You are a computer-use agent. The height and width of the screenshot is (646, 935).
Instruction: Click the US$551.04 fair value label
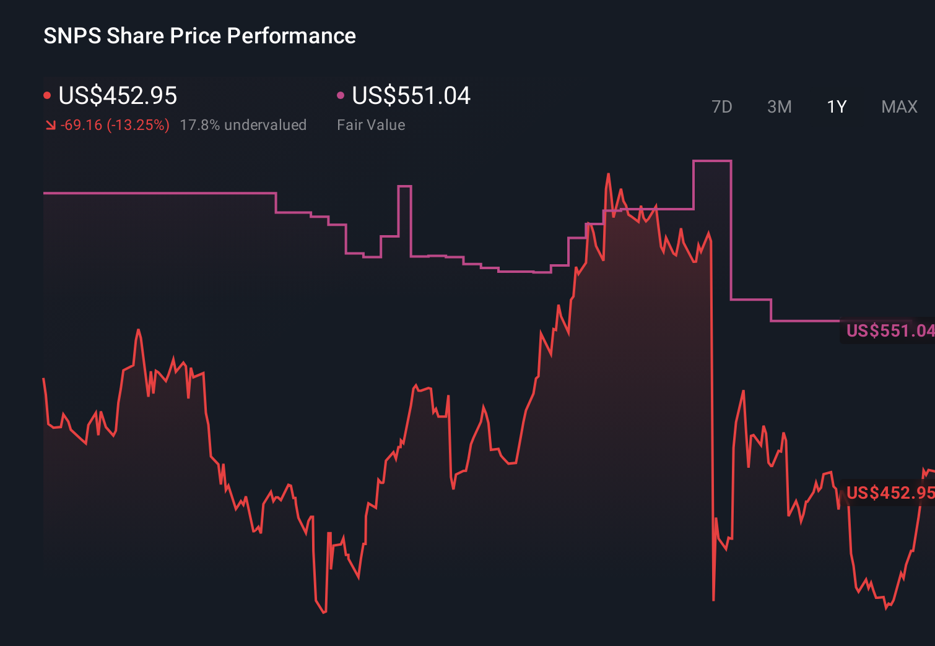point(889,330)
